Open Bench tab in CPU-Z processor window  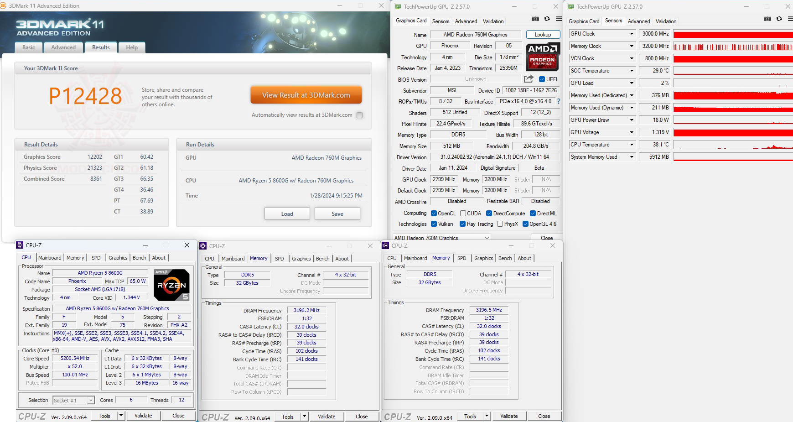(x=140, y=258)
